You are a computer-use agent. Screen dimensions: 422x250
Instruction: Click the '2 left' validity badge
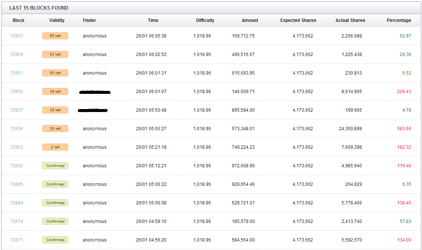pyautogui.click(x=55, y=147)
